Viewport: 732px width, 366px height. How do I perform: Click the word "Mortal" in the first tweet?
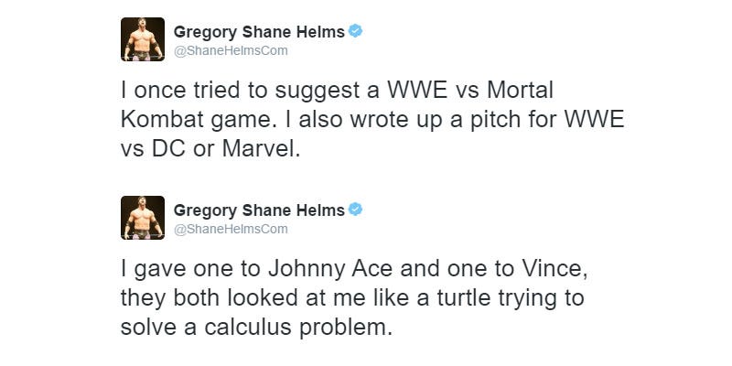[520, 90]
